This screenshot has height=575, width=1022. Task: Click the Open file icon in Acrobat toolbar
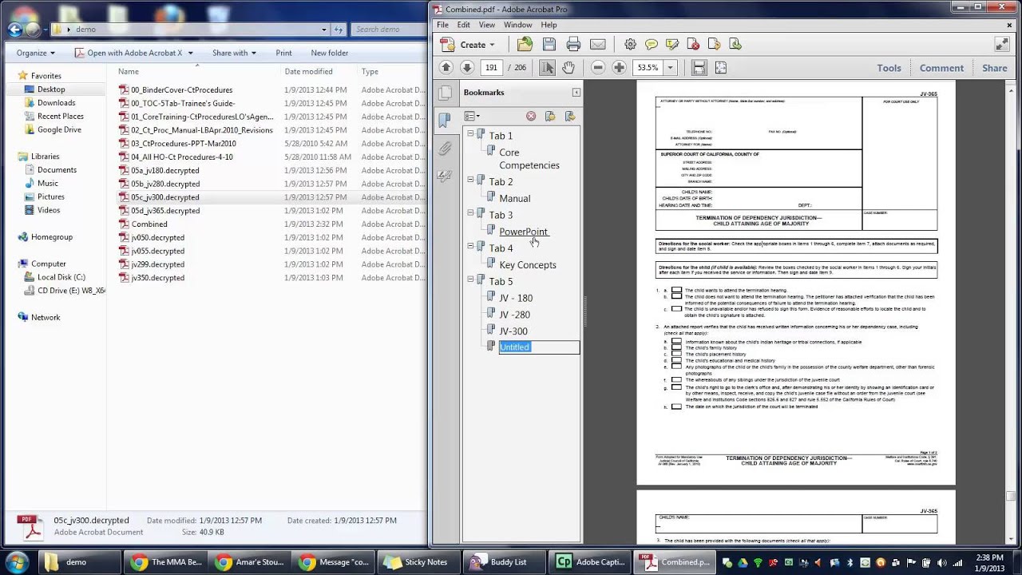click(x=526, y=45)
